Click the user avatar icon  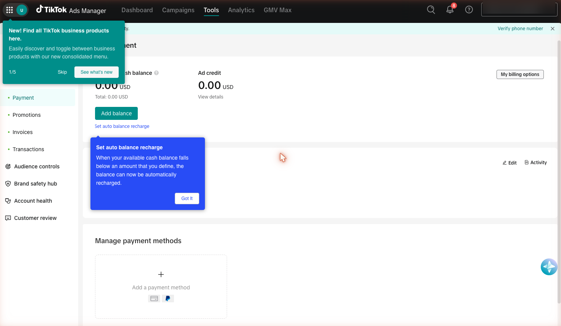click(22, 10)
